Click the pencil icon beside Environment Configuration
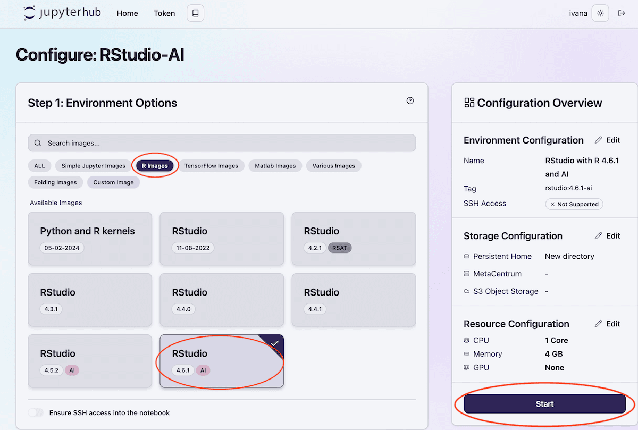Image resolution: width=638 pixels, height=430 pixels. click(x=599, y=140)
